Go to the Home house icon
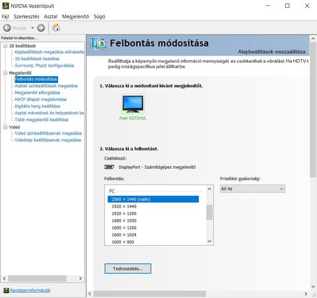Image resolution: width=317 pixels, height=298 pixels. tap(56, 28)
